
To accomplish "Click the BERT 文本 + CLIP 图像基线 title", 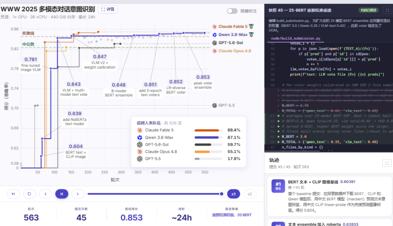I will pos(313,182).
